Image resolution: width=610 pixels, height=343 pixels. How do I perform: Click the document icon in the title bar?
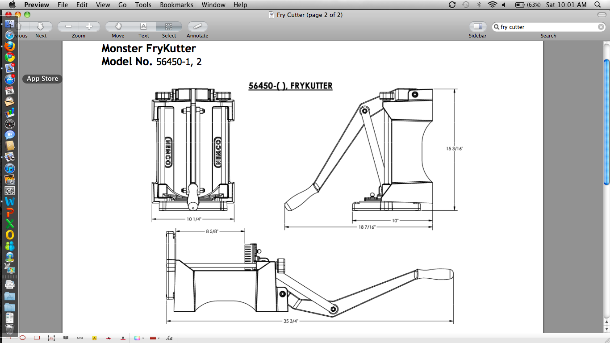click(x=272, y=15)
